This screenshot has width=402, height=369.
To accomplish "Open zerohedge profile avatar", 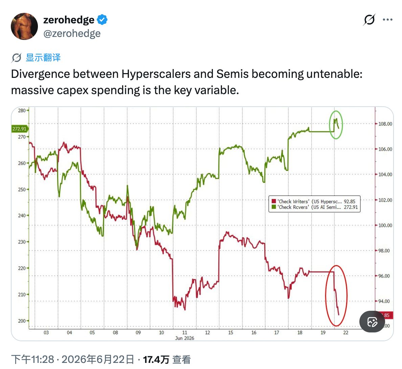I will pos(24,26).
